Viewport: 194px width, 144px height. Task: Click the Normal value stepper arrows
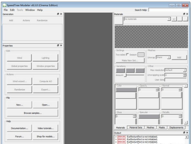pyautogui.click(x=180, y=89)
